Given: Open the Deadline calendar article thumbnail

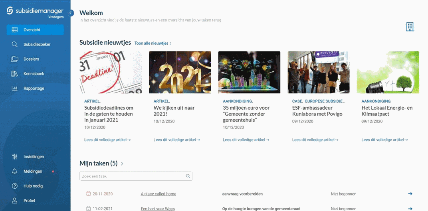Looking at the screenshot, I should click(x=111, y=72).
